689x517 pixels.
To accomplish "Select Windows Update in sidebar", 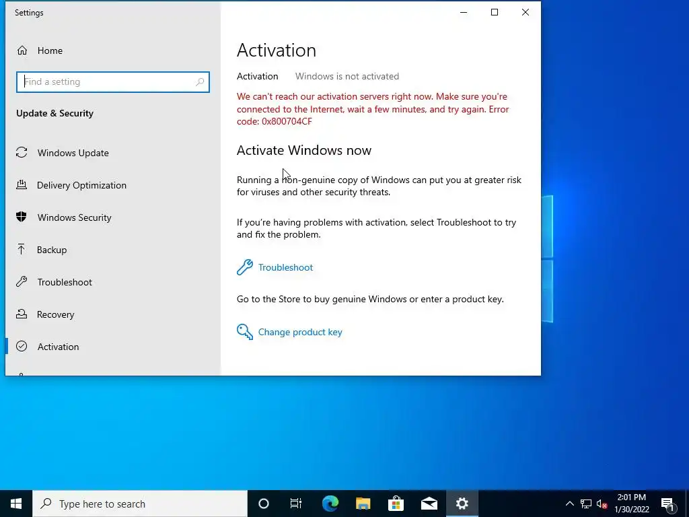I will coord(112,153).
